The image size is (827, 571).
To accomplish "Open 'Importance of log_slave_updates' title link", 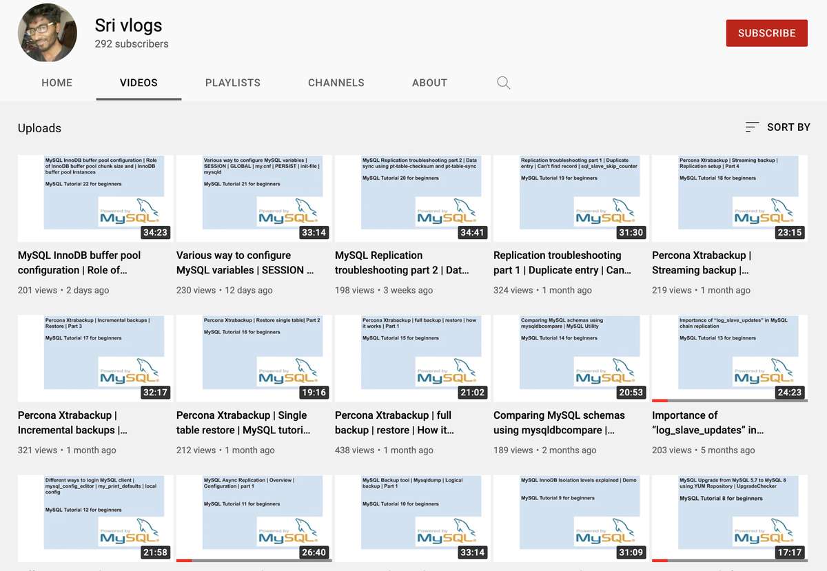I will (x=708, y=422).
